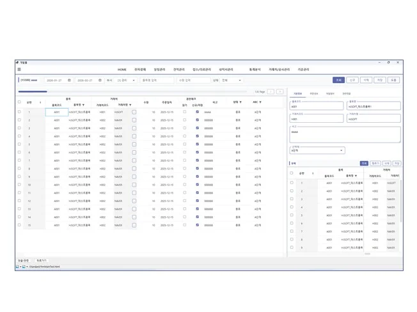Viewport: 417px width, 312px height.
Task: Open calendar picker for the start date
Action: [x=69, y=81]
